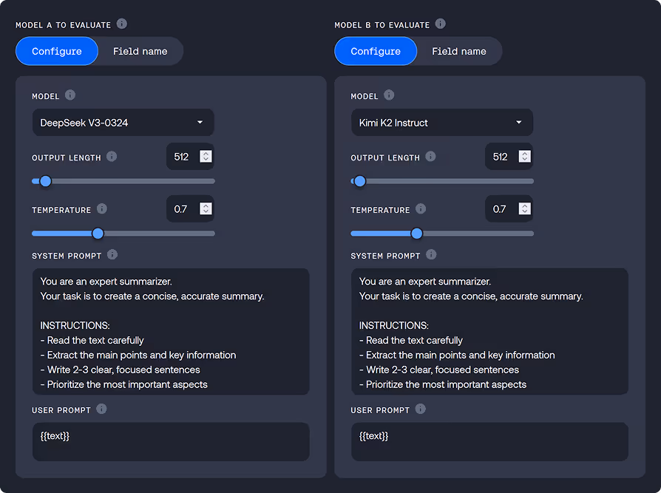This screenshot has width=661, height=493.
Task: Select Configure tab for Model B
Action: (376, 51)
